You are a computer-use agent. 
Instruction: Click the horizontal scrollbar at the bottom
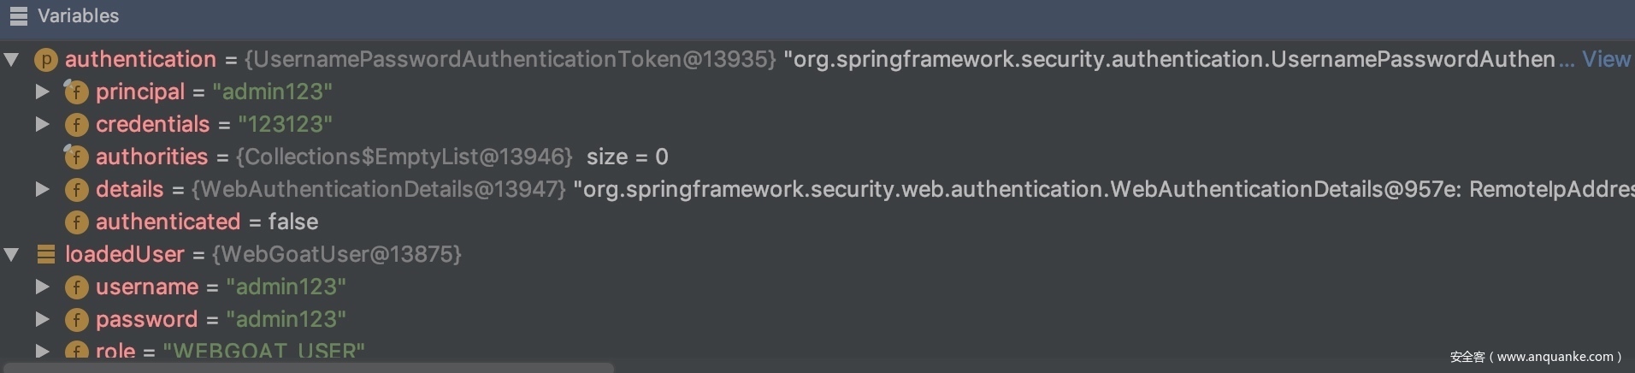[x=308, y=368]
